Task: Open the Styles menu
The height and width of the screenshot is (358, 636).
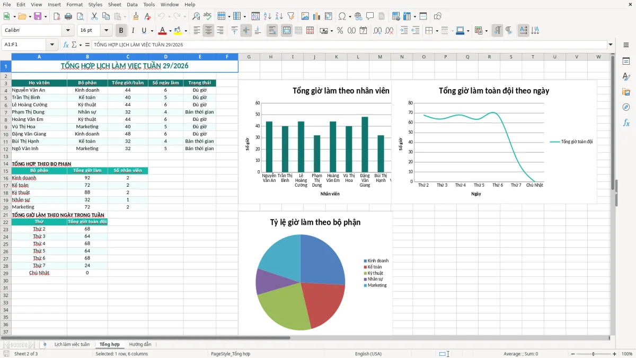Action: pyautogui.click(x=95, y=4)
